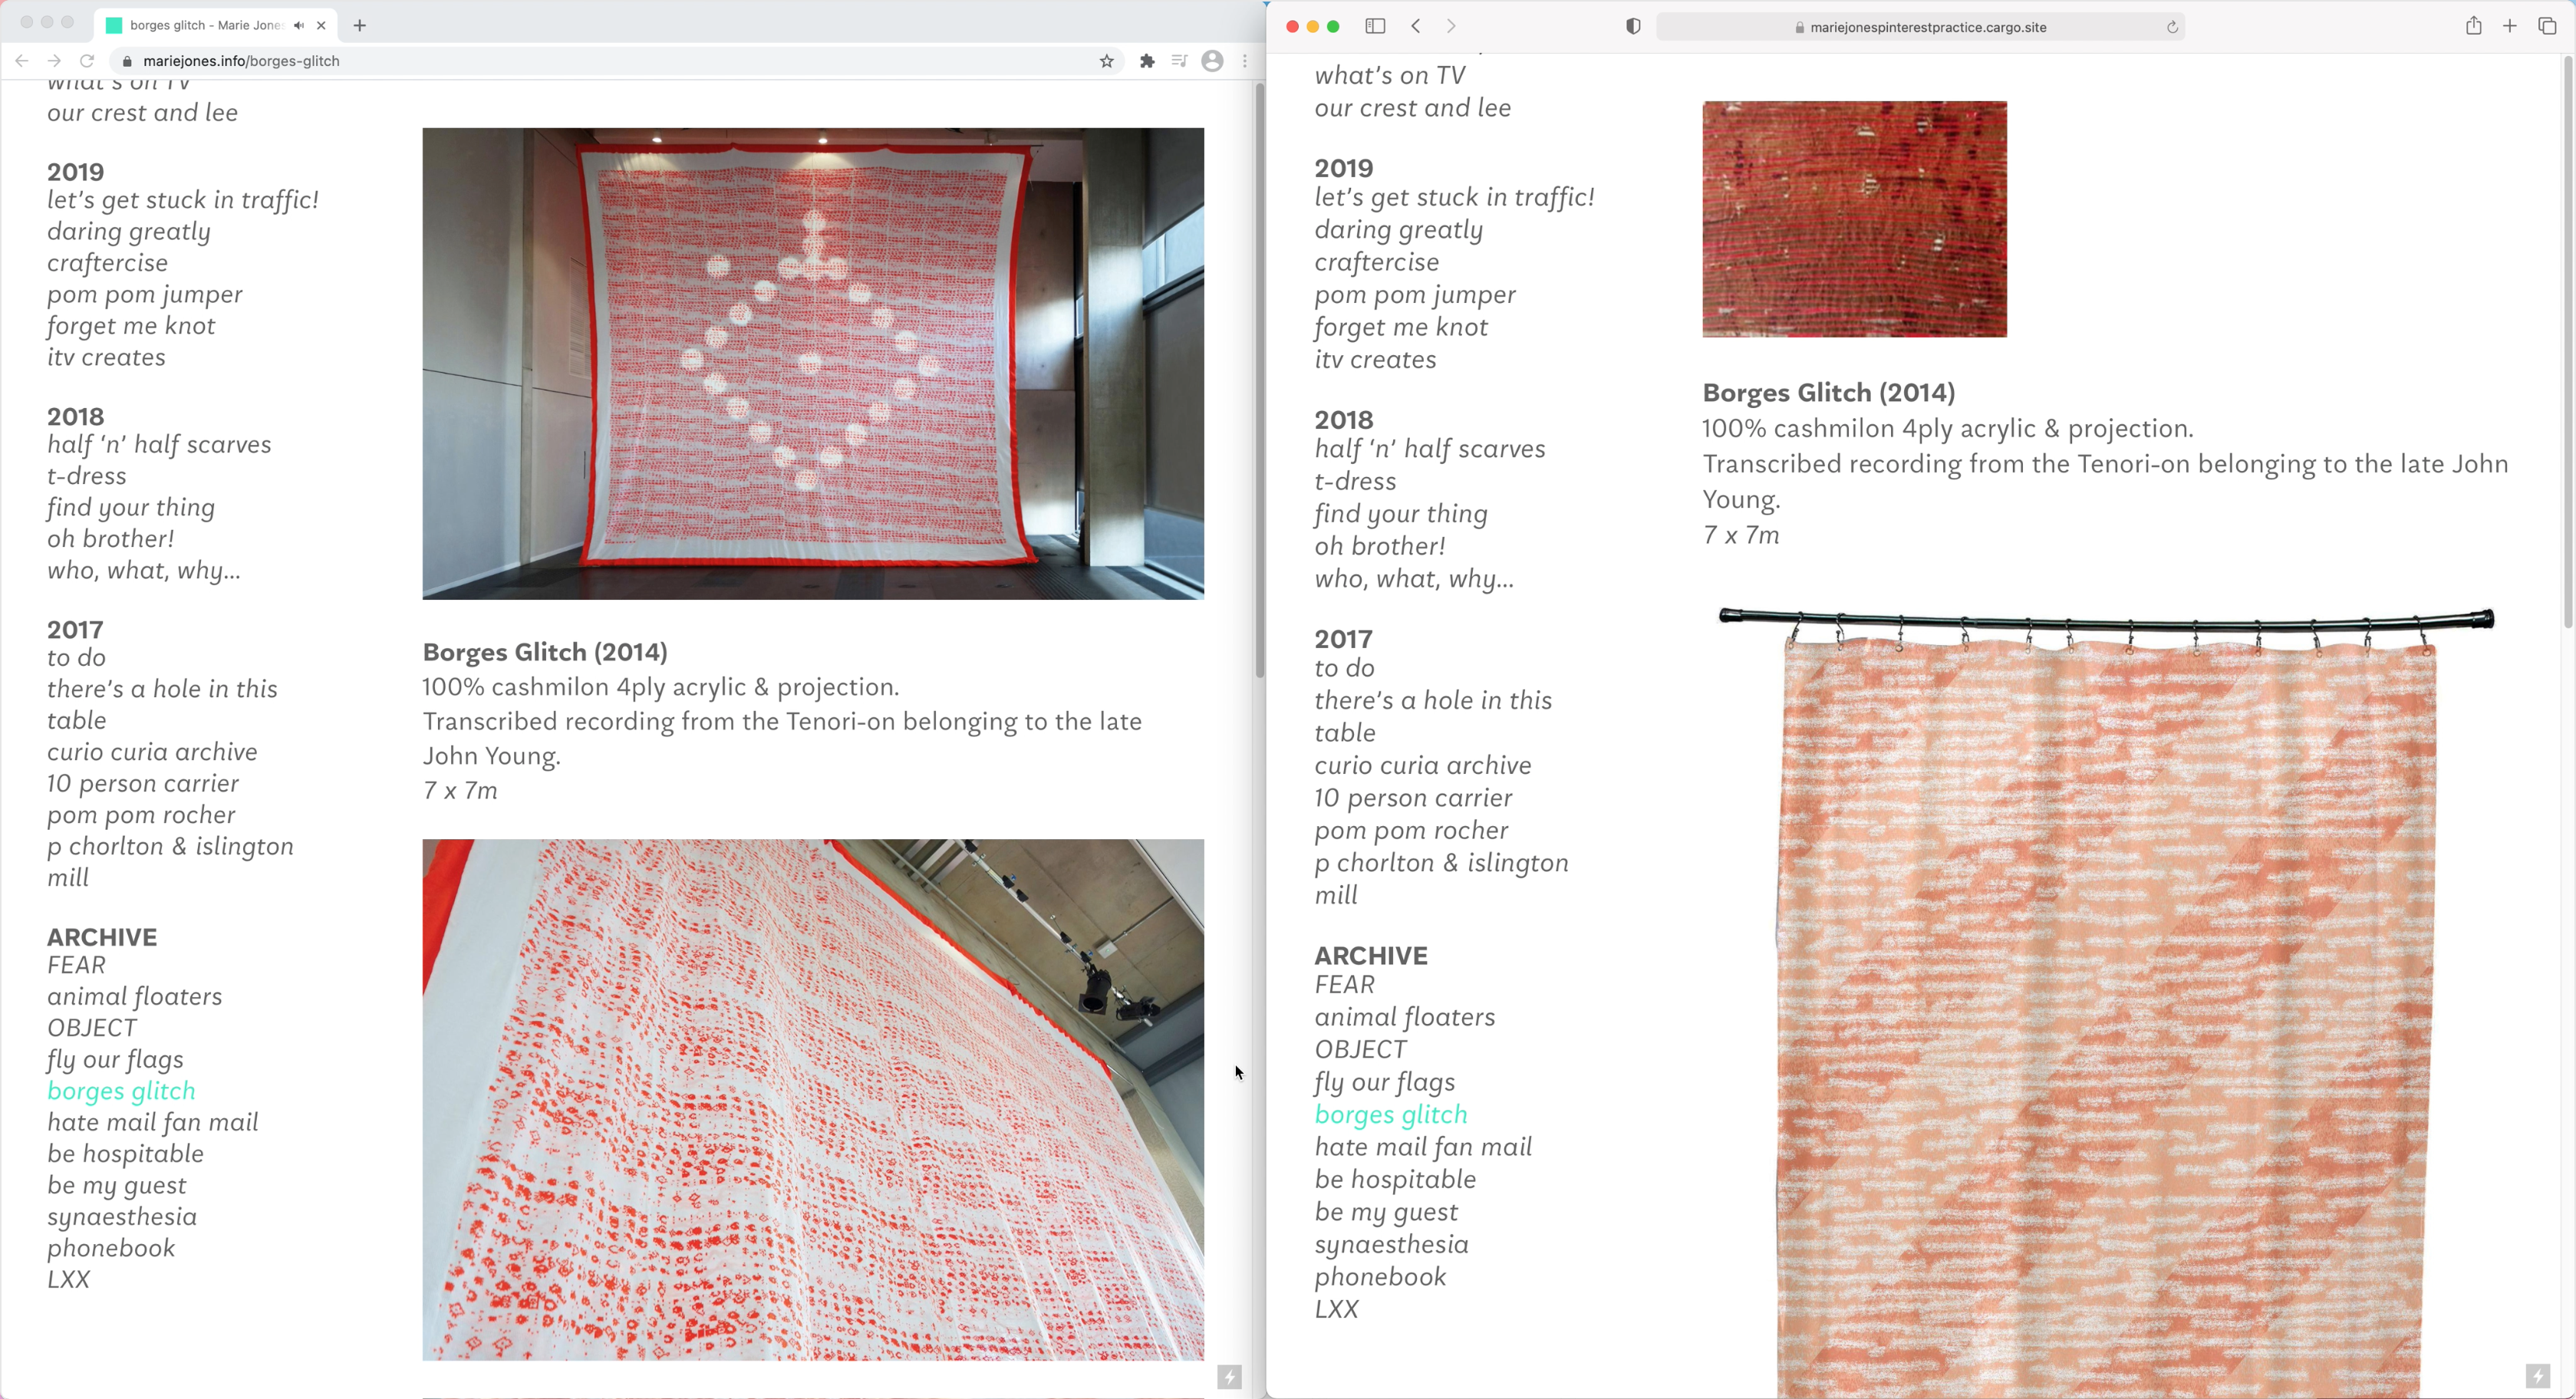
Task: Click the Safari address bar
Action: pyautogui.click(x=1926, y=27)
